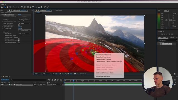Image resolution: width=178 pixels, height=100 pixels.
Task: Jump to last frame in Preview panel
Action: [x=172, y=34]
